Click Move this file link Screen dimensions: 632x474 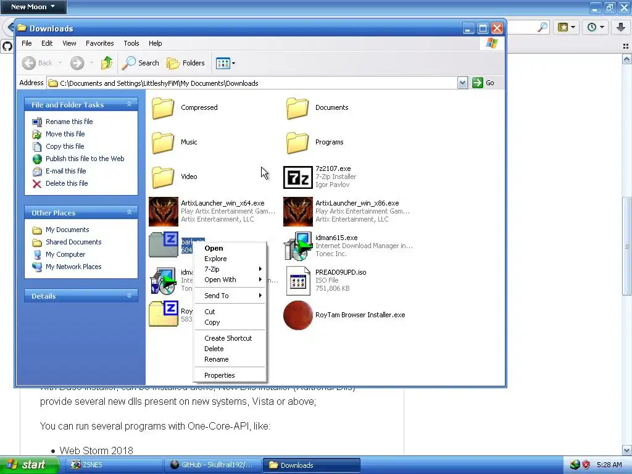click(65, 134)
